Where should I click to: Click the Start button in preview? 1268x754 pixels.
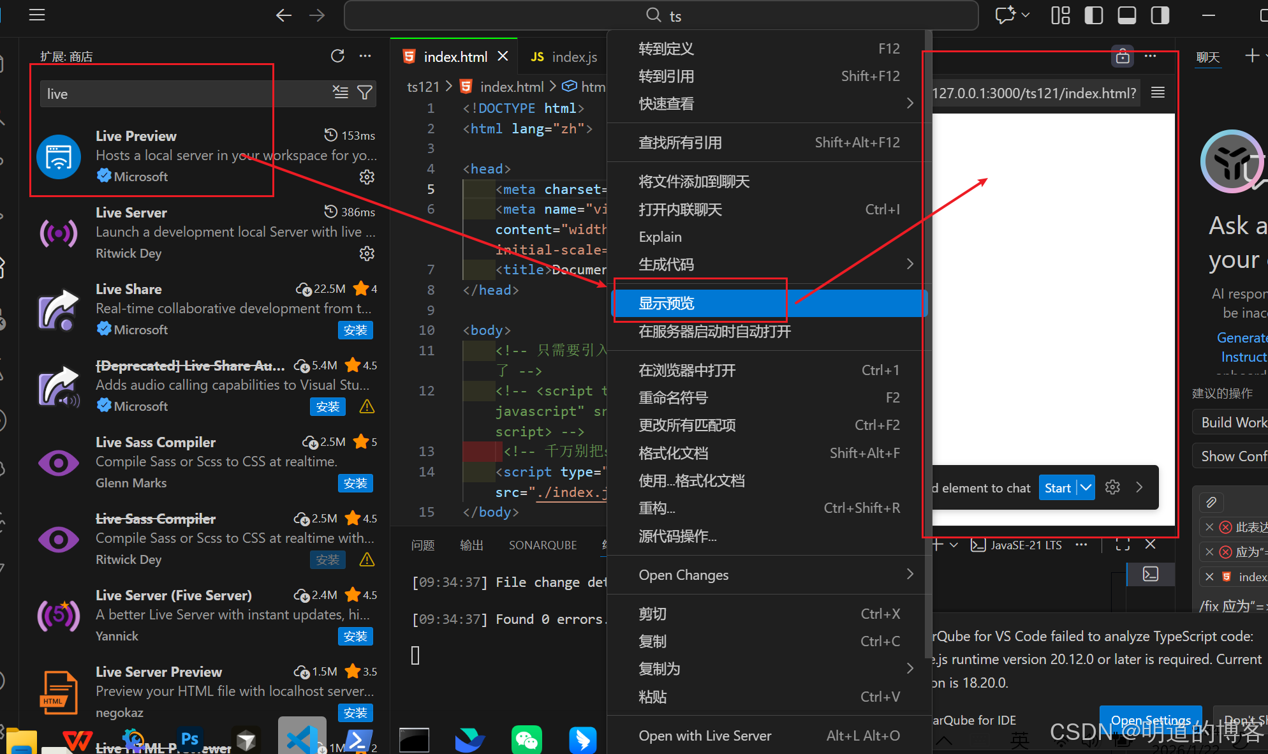point(1057,487)
